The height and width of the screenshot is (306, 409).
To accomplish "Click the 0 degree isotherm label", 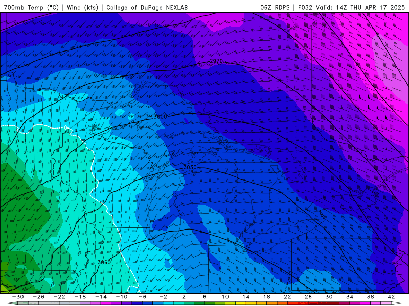I will [66, 127].
